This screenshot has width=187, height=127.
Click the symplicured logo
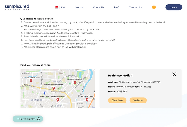point(17,7)
